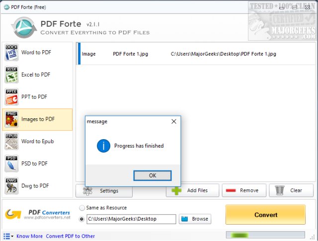318x241 pixels.
Task: Click the Excel to PDF XLSX icon
Action: click(x=11, y=75)
